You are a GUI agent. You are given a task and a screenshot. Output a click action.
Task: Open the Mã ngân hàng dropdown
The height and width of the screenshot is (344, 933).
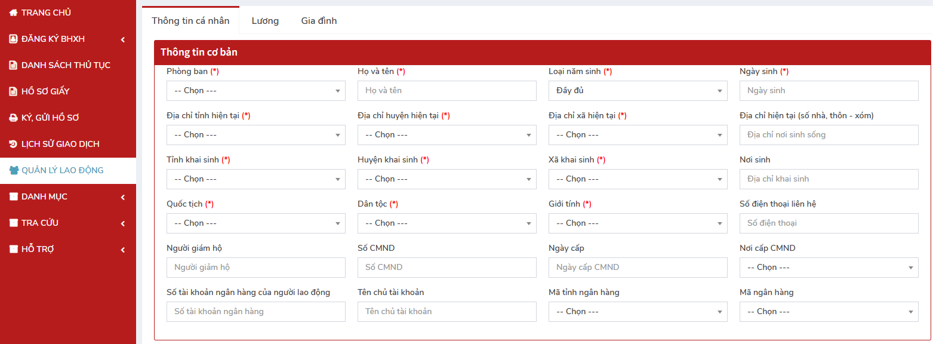(829, 312)
